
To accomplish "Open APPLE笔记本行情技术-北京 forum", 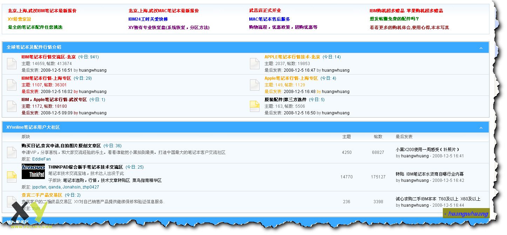I will 292,57.
